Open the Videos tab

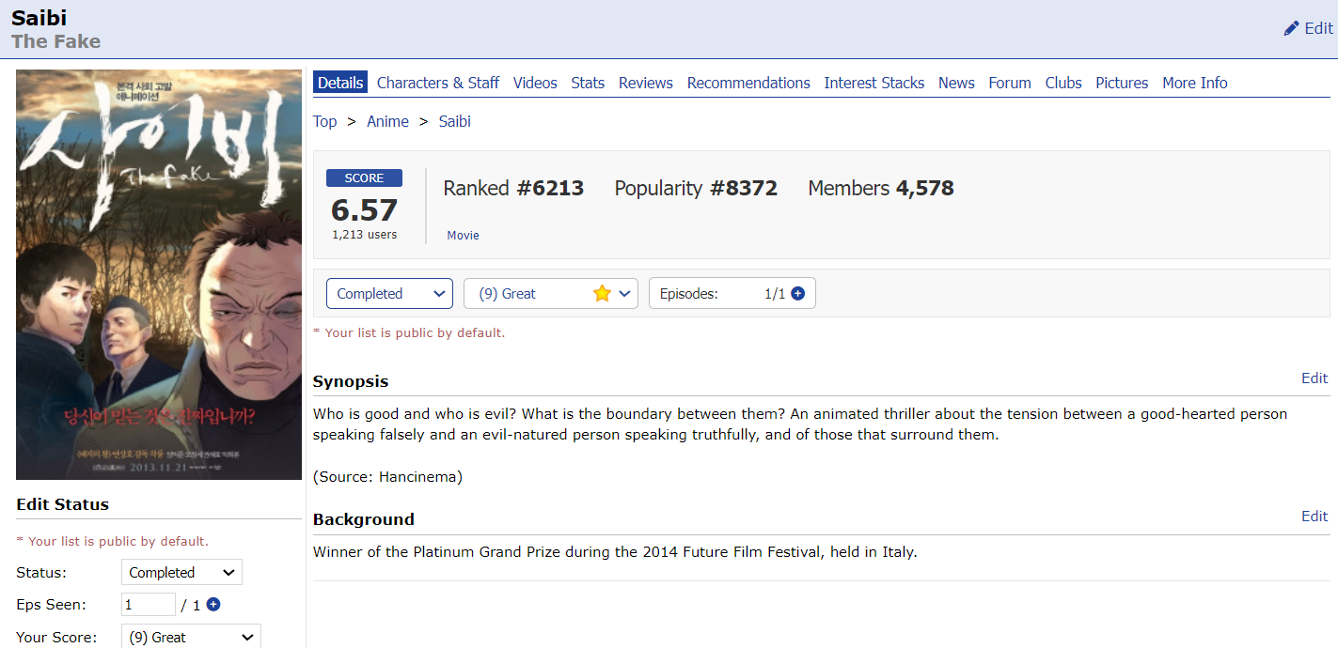[535, 83]
